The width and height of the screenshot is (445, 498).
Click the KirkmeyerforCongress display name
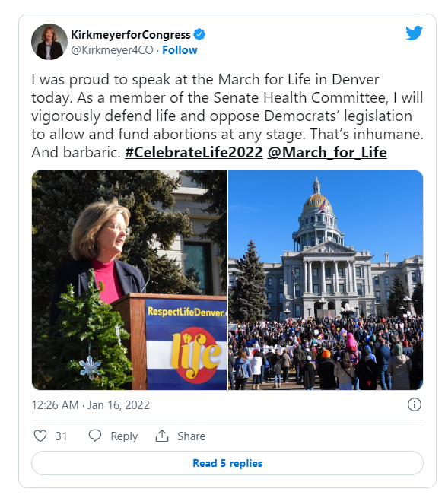[x=131, y=35]
